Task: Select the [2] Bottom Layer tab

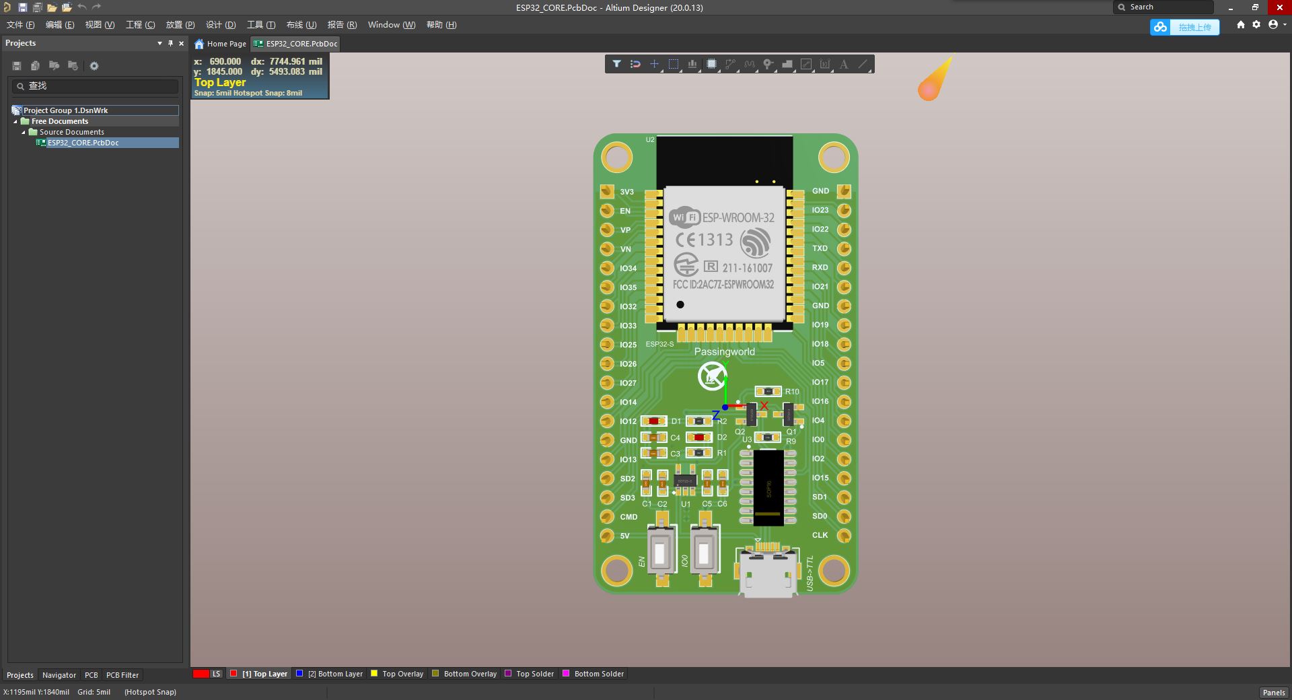Action: click(x=330, y=674)
